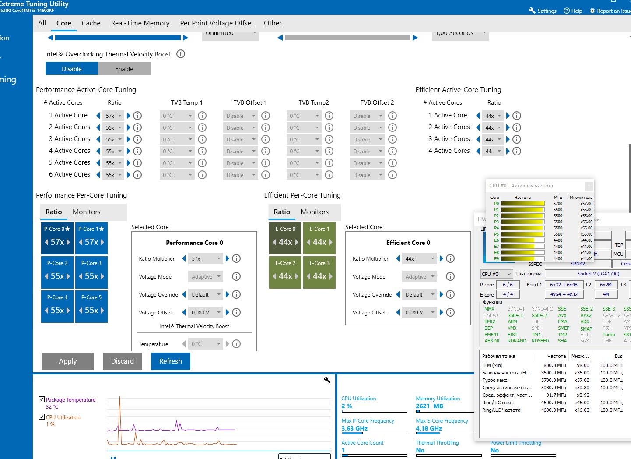Screen dimensions: 631x459
Task: Show info for 6 Active Cores performance ratio
Action: (137, 175)
